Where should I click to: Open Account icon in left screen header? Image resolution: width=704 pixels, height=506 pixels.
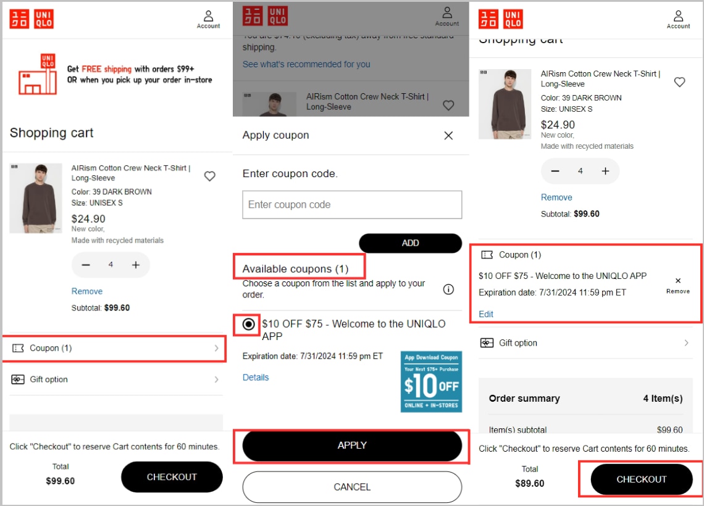208,20
